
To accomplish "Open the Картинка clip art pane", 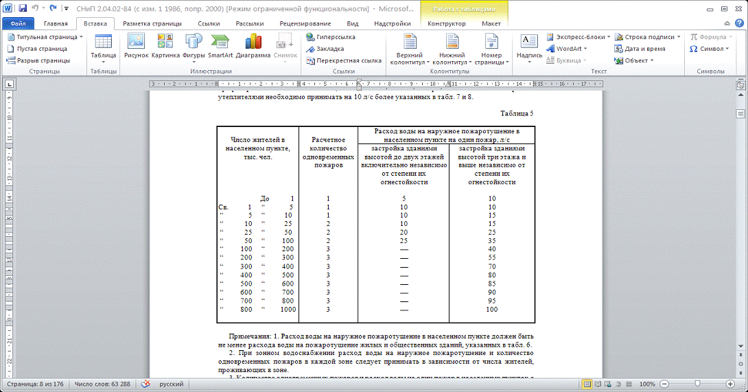I will 165,46.
